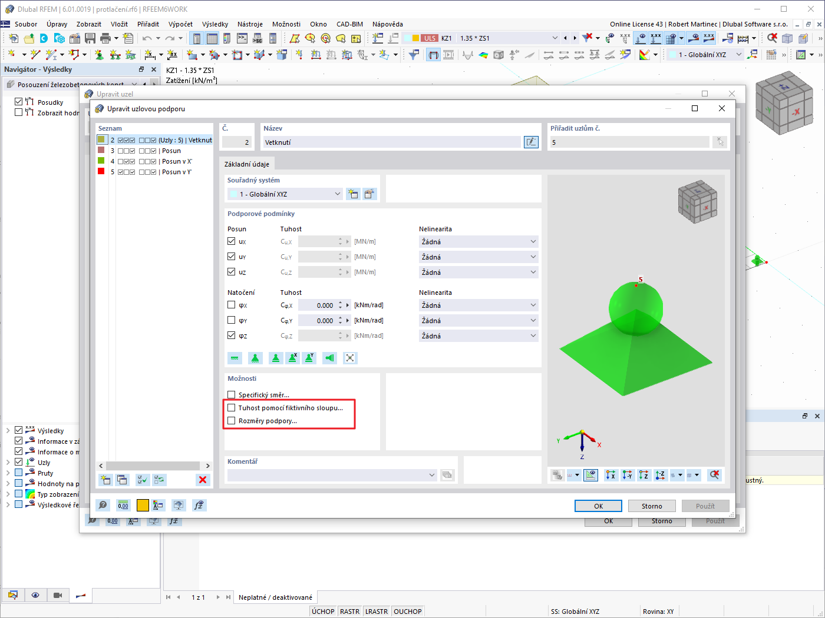
Task: Copy selected support with duplicate icon
Action: tap(122, 480)
